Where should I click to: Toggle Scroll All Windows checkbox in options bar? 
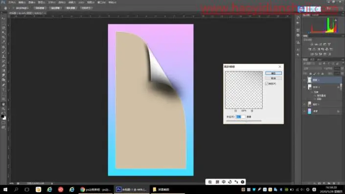point(14,8)
